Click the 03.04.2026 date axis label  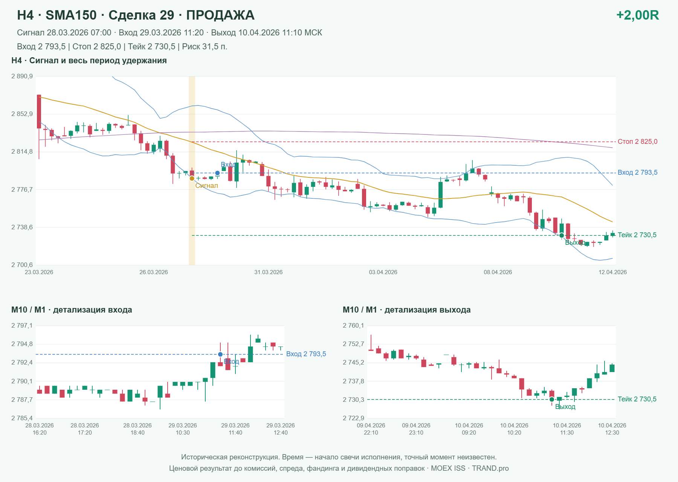click(x=383, y=272)
